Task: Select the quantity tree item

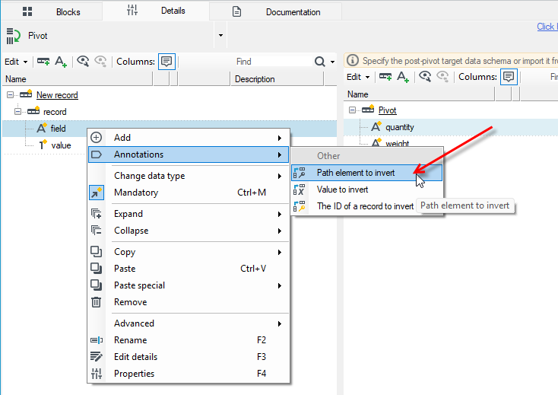Action: coord(400,127)
